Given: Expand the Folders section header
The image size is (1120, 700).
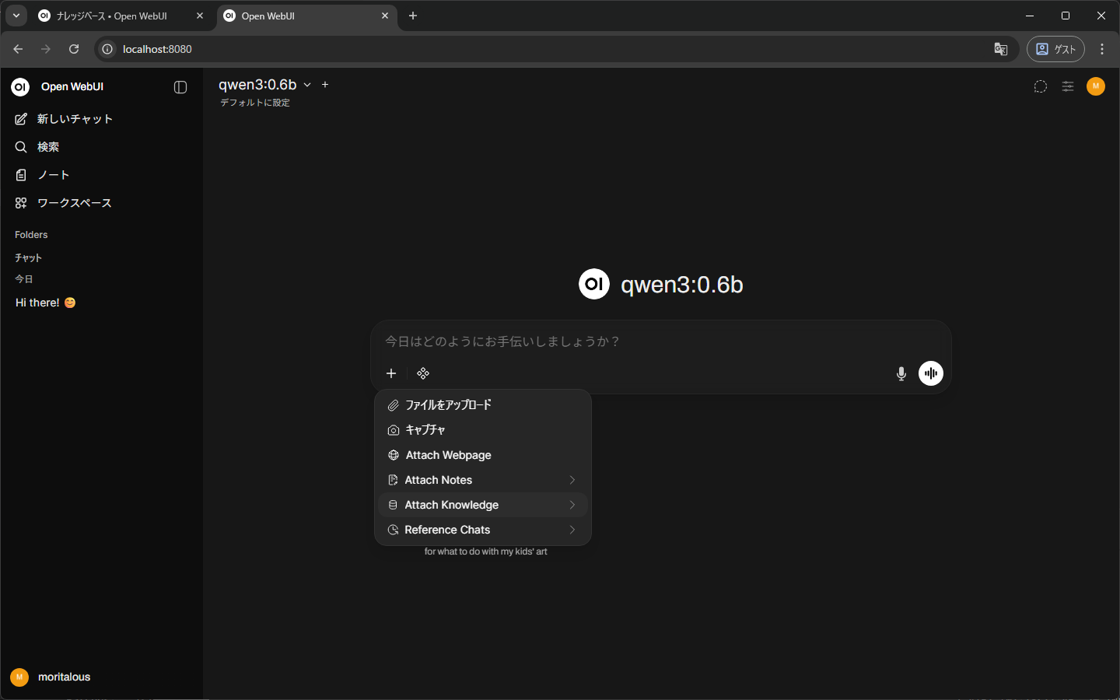Looking at the screenshot, I should (x=31, y=235).
